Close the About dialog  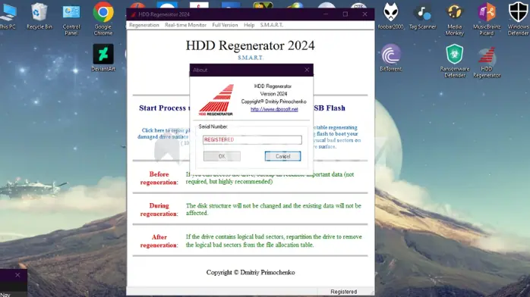tap(307, 70)
